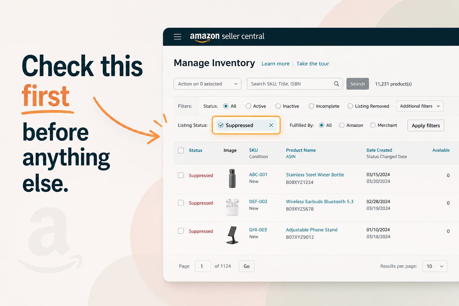Image resolution: width=459 pixels, height=306 pixels.
Task: Click Suppressed status in DEF-002 row
Action: tap(201, 203)
